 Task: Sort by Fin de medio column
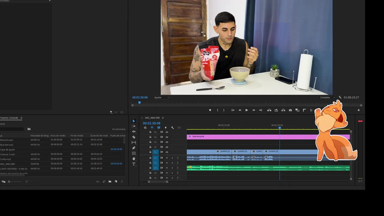click(77, 136)
